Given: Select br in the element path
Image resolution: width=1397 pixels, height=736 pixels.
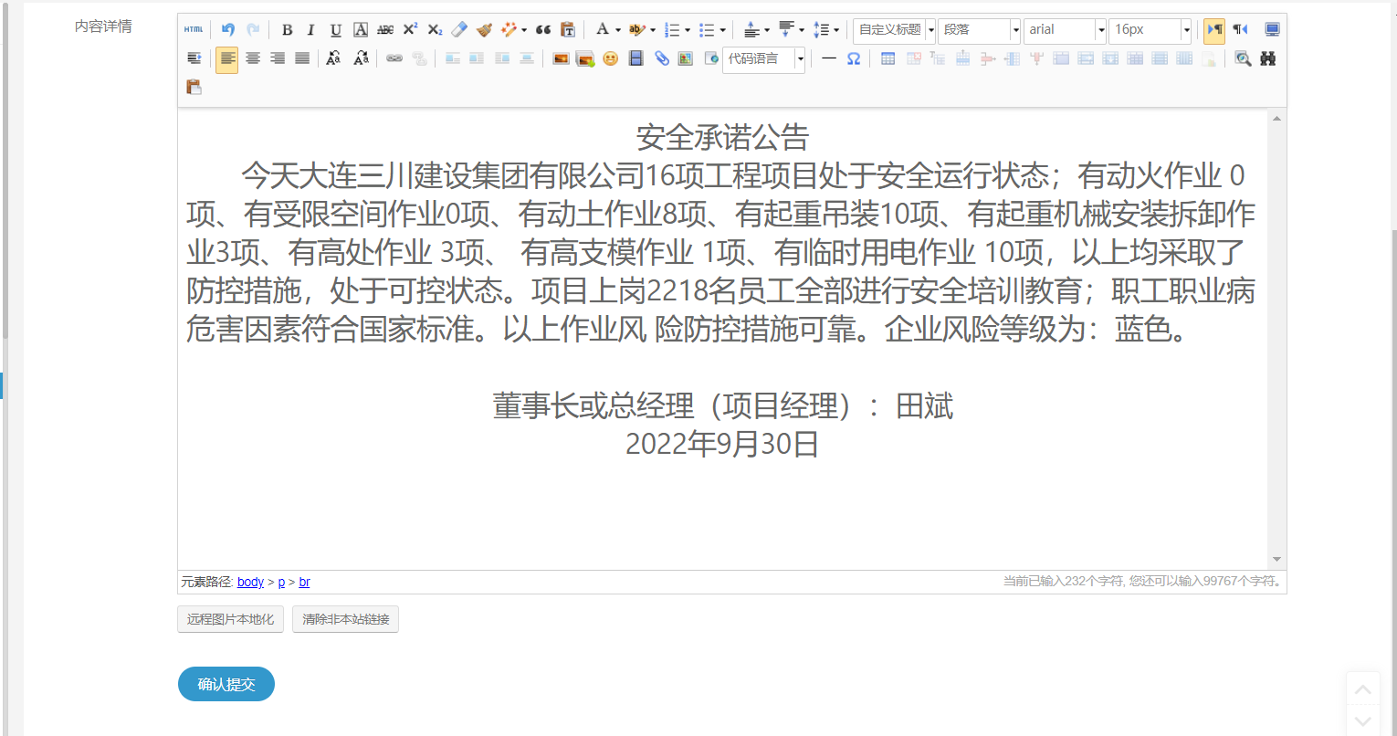Looking at the screenshot, I should [x=304, y=582].
